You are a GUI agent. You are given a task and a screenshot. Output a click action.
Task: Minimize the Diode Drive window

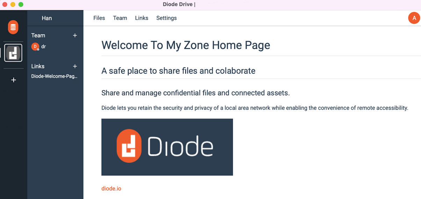click(x=13, y=5)
